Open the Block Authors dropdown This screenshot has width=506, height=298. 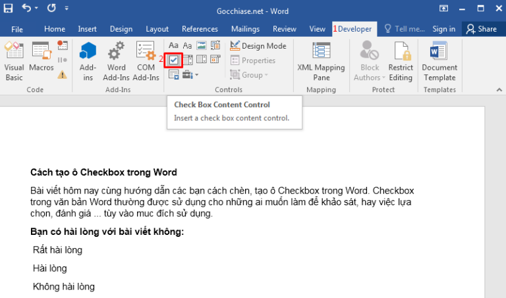[x=370, y=61]
